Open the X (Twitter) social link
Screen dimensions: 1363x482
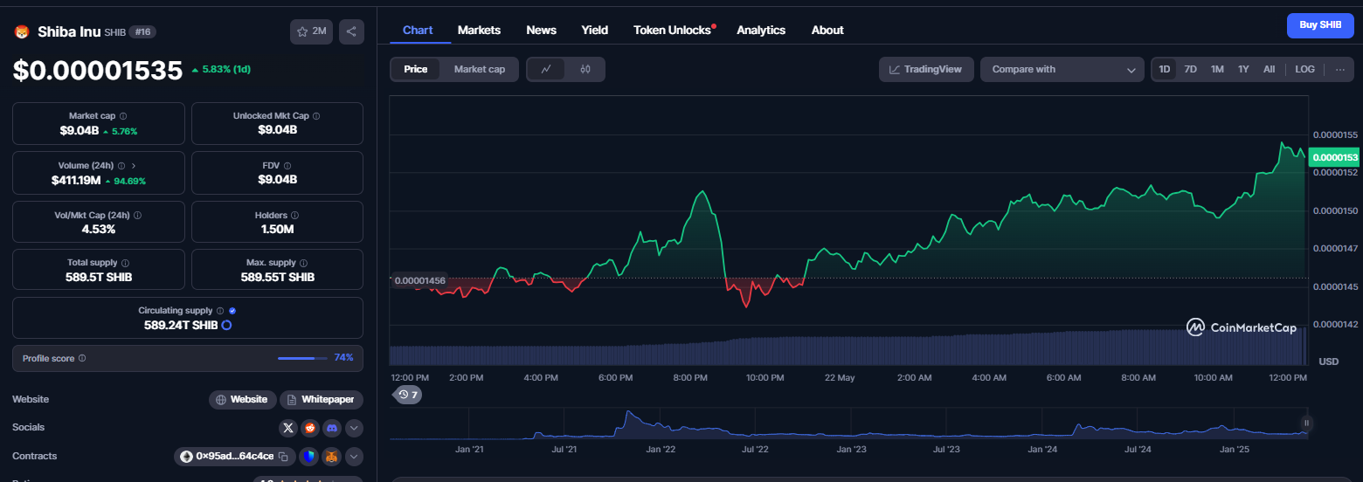(288, 428)
